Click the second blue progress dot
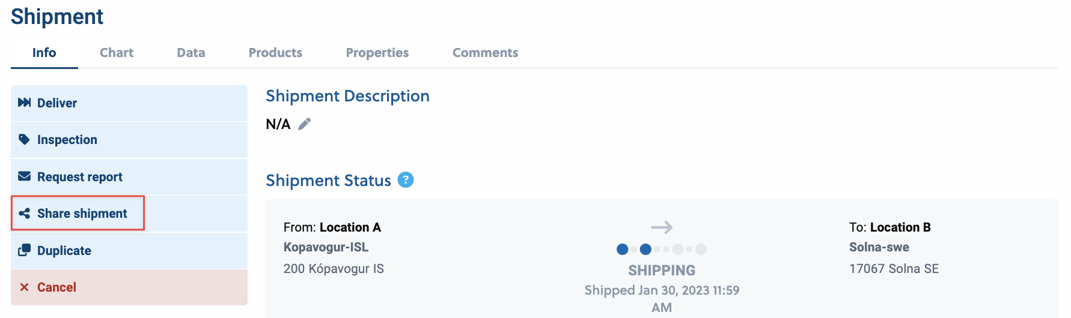1071x318 pixels. 645,249
